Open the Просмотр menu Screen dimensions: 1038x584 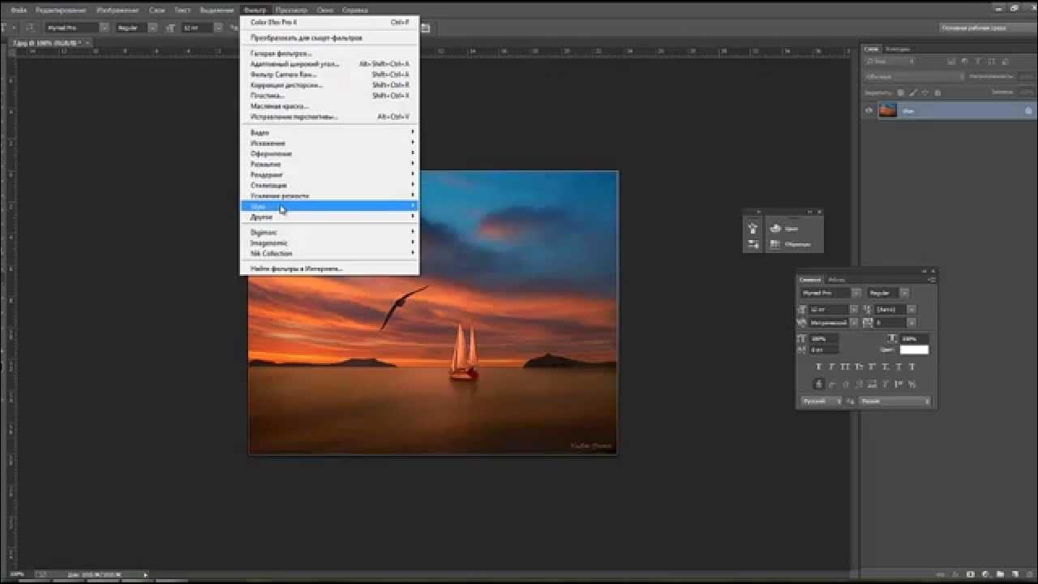click(291, 10)
